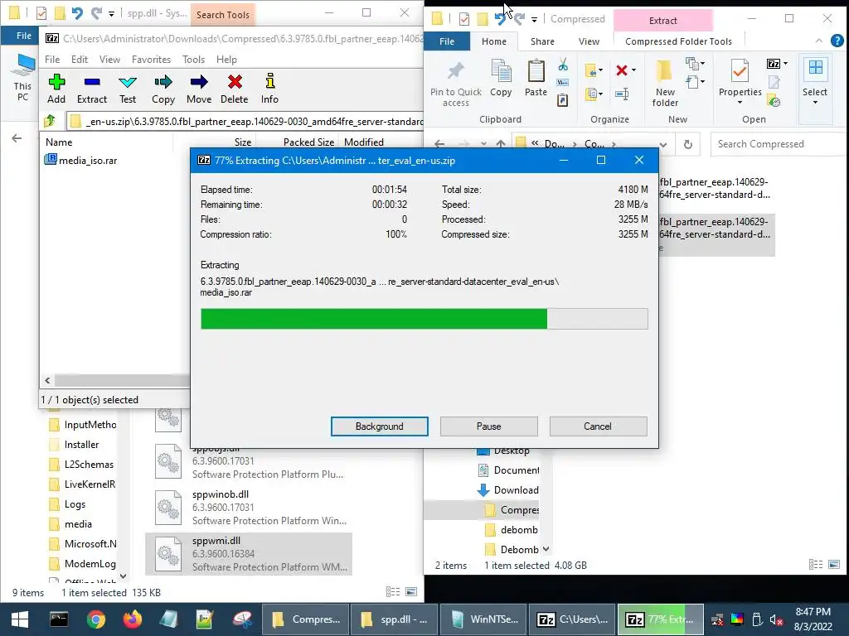Screen dimensions: 849x636
Task: Click the Rename icon in Organize group
Action: (x=622, y=94)
